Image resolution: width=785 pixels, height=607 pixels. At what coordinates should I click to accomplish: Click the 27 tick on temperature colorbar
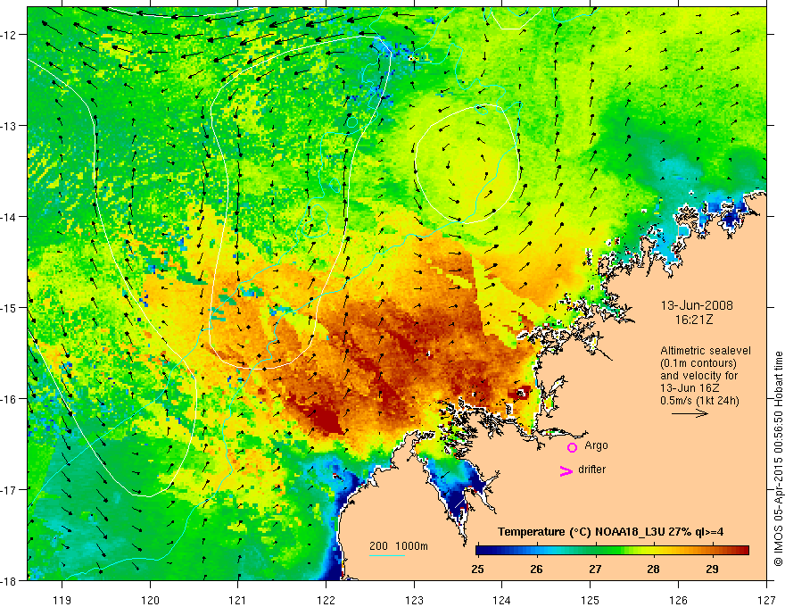tap(595, 569)
